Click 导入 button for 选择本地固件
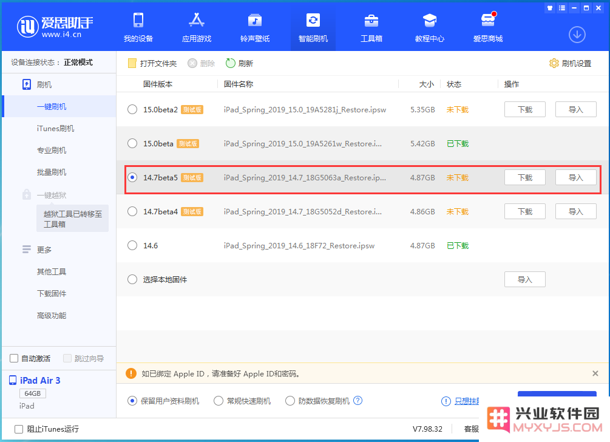The image size is (610, 442). pyautogui.click(x=525, y=279)
